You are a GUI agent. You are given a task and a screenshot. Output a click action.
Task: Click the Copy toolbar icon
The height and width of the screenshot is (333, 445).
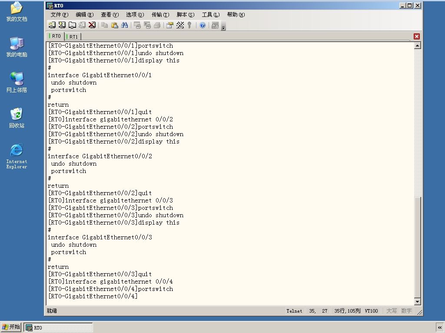pyautogui.click(x=104, y=25)
